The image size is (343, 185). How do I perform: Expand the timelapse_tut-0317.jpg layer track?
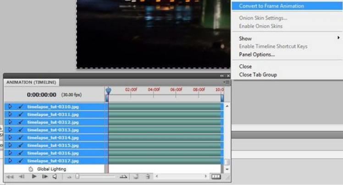10,161
